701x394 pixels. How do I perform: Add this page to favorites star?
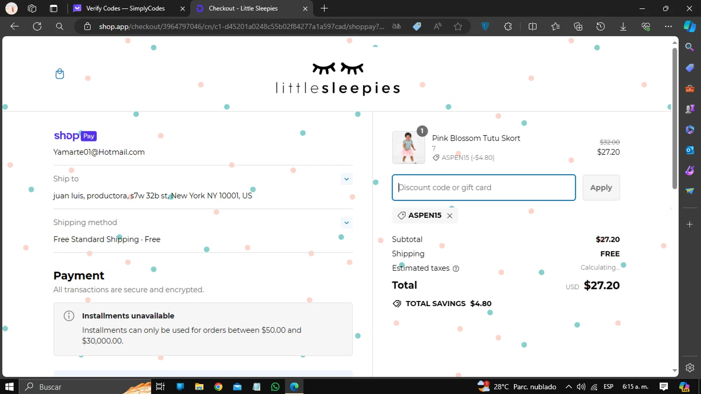pos(458,27)
